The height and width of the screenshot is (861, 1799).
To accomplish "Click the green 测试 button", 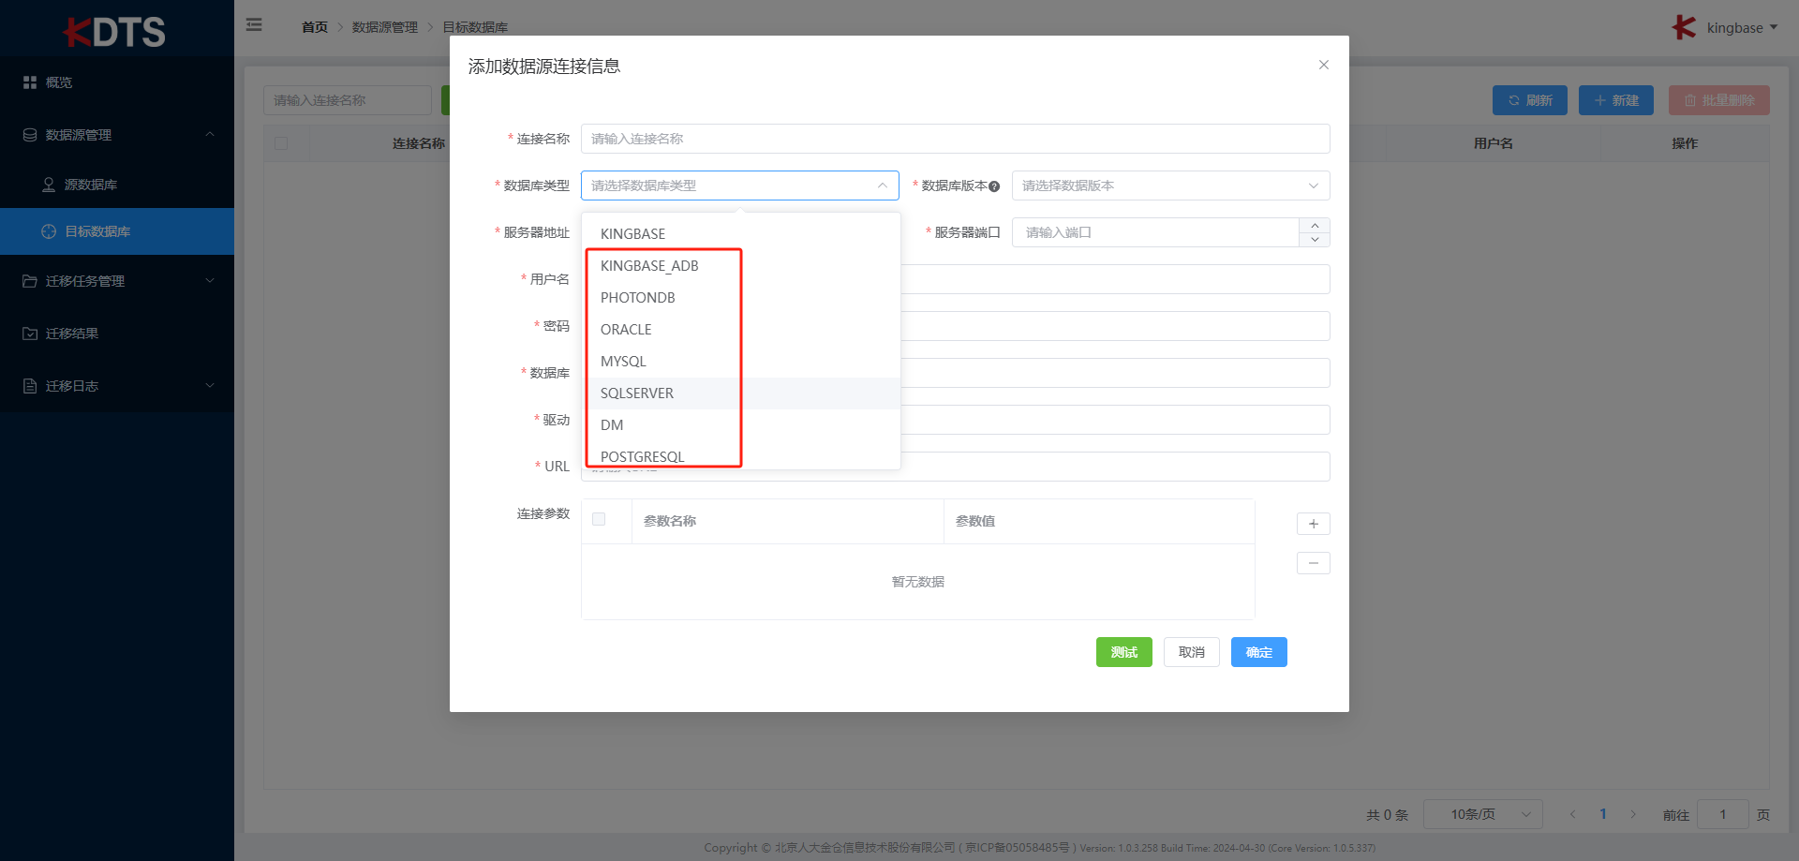I will 1123,652.
